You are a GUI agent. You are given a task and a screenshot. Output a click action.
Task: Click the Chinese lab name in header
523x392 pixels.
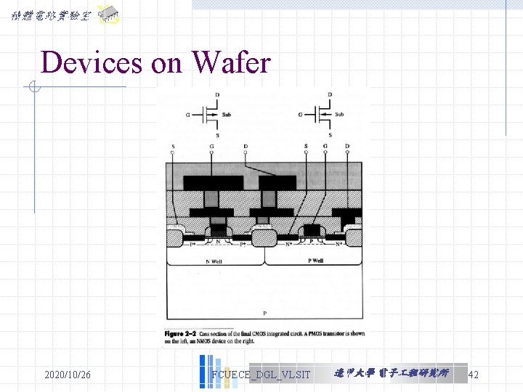pos(51,15)
